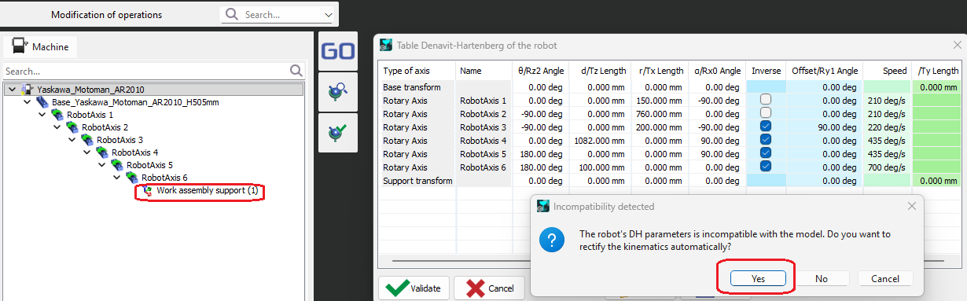Viewport: 967px width, 301px height.
Task: Collapse the RobotAxis 1 node
Action: pos(42,115)
